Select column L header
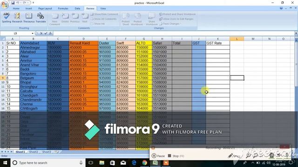The image size is (298, 167). pos(237,39)
